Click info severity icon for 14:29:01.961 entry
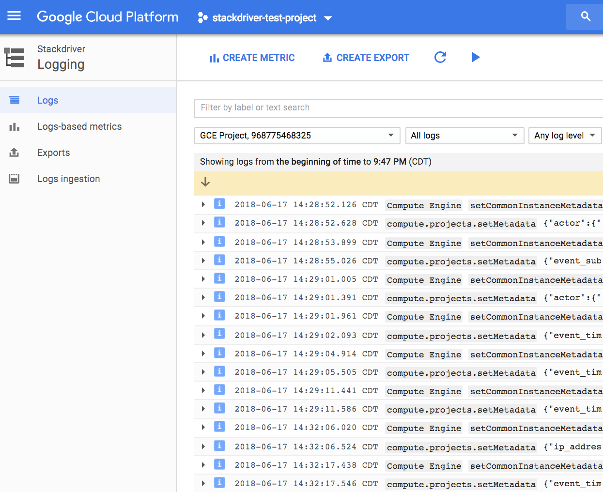 219,315
